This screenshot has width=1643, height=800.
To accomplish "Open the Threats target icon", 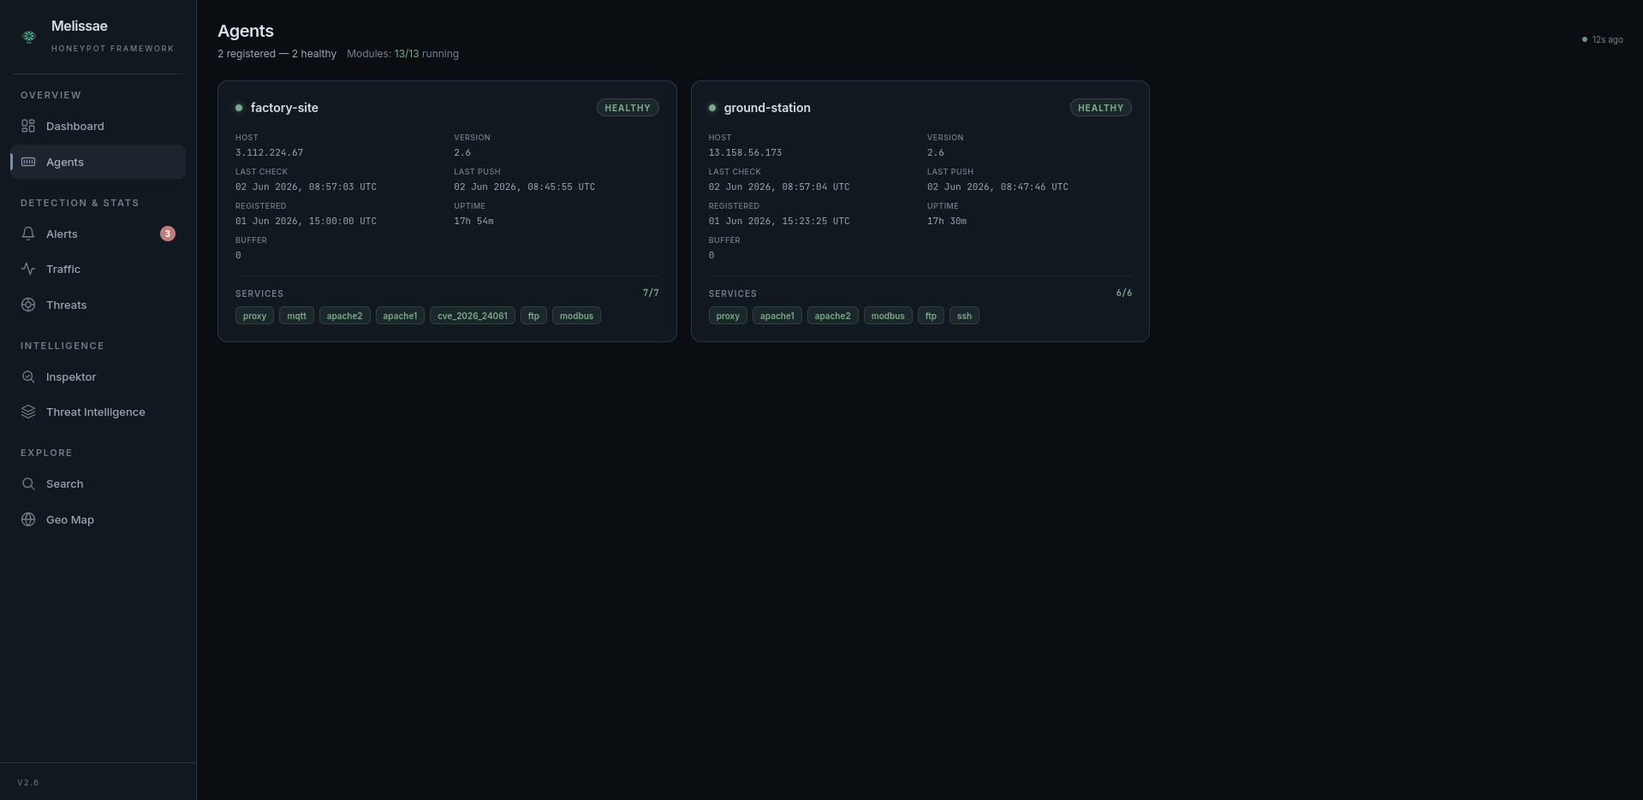I will [28, 305].
